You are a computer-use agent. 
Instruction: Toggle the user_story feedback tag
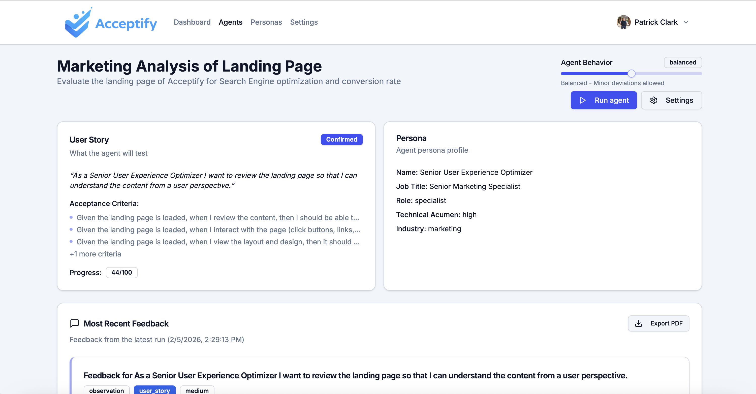click(x=155, y=390)
